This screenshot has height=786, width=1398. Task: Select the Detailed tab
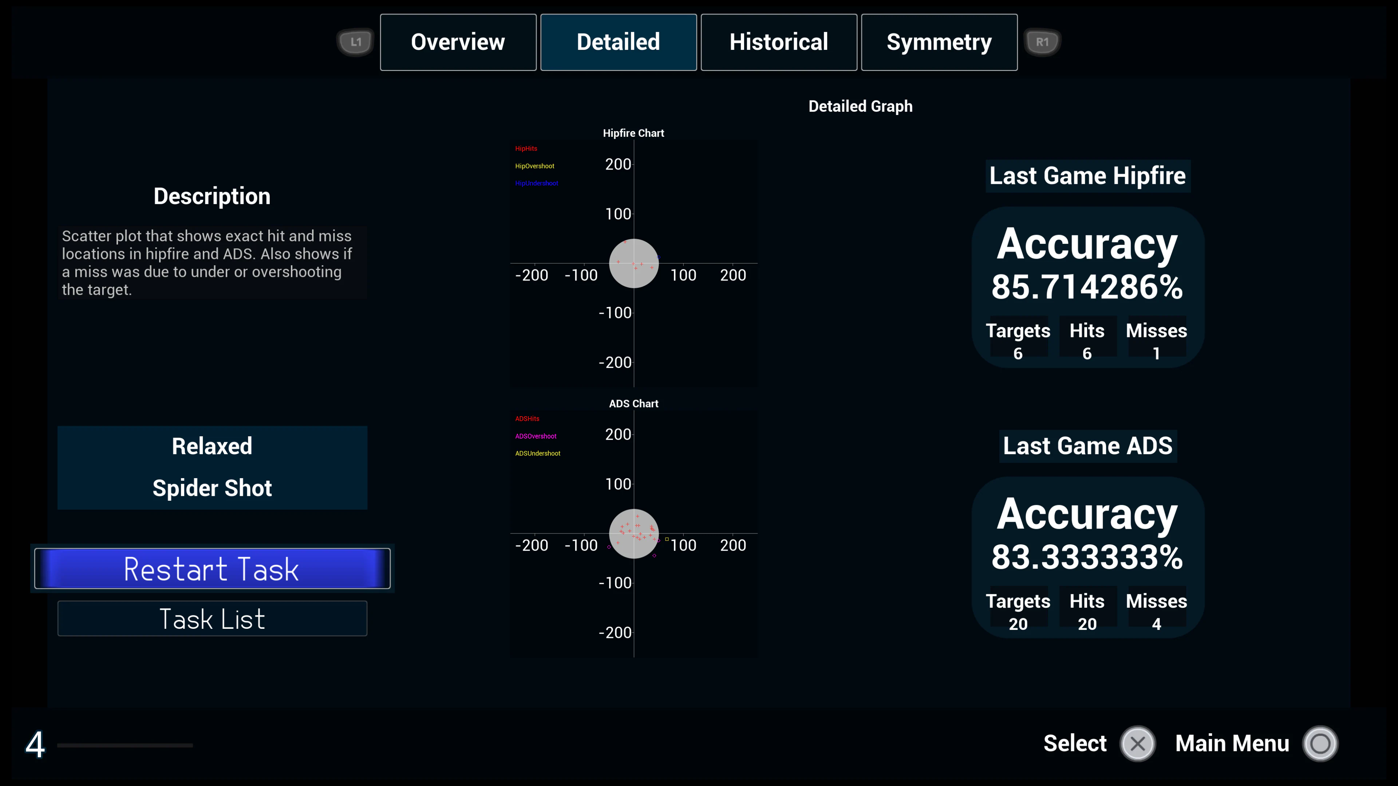[x=618, y=42]
